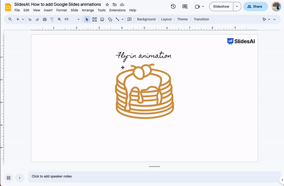Viewport: 284px width, 186px height.
Task: Click the search menus magnifier icon
Action: tap(10, 19)
